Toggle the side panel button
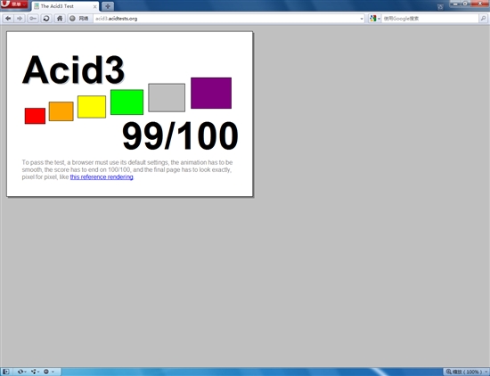The width and height of the screenshot is (490, 376). pyautogui.click(x=5, y=372)
